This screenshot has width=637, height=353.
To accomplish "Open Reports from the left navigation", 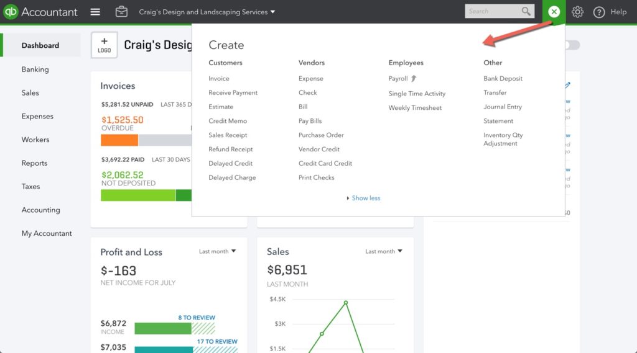I will [35, 163].
